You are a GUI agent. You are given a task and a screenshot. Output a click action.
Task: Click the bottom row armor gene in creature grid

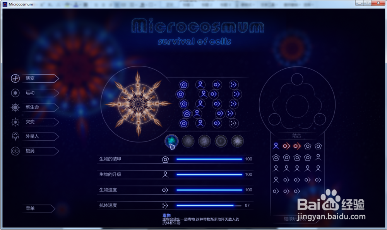[183, 123]
